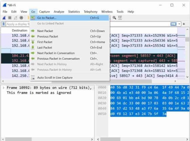Screen dimensions: 190x141
Task: Open the Help menu
Action: 131,12
